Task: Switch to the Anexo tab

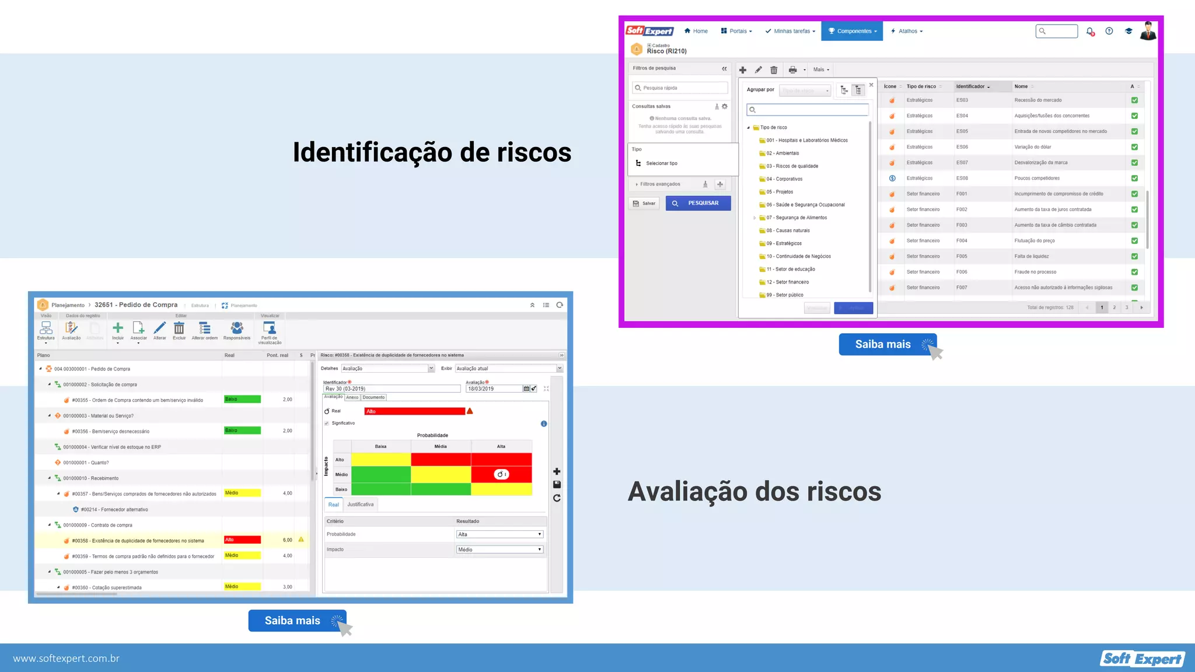Action: 352,398
